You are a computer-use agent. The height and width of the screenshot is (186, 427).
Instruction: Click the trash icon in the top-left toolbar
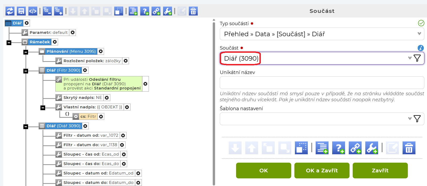tap(193, 11)
